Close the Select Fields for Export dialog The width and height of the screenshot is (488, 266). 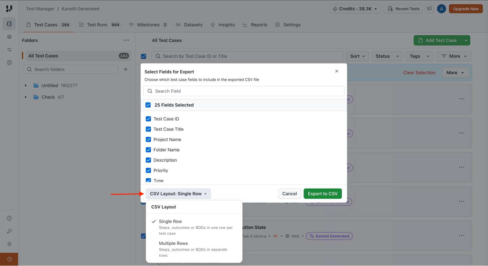[x=337, y=71]
